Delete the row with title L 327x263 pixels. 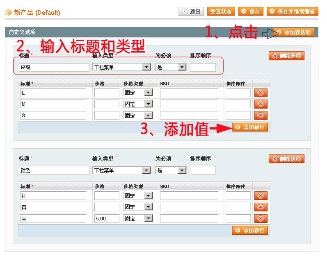coord(261,93)
